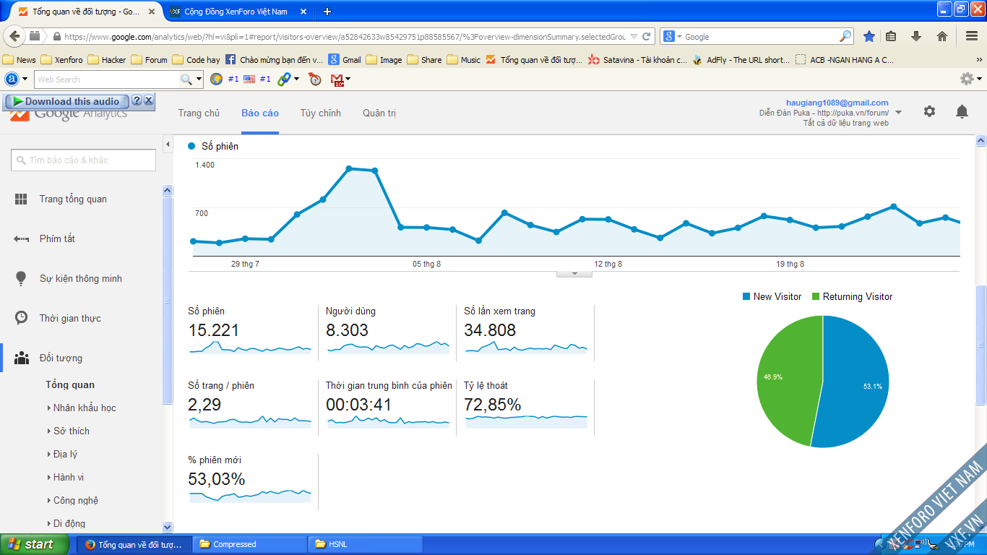The width and height of the screenshot is (987, 555).
Task: Click the sidebar scrollbar down arrow
Action: [x=168, y=528]
